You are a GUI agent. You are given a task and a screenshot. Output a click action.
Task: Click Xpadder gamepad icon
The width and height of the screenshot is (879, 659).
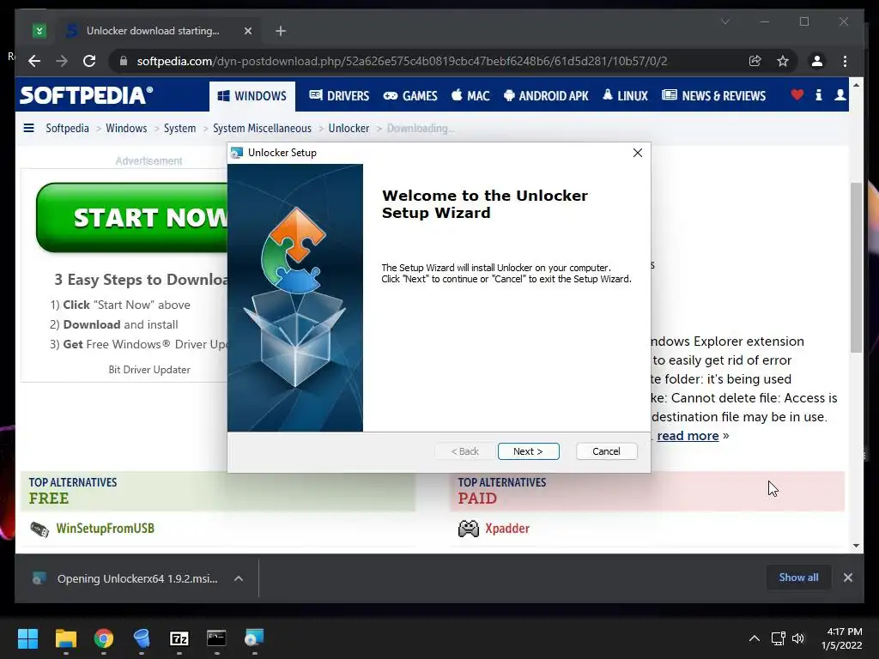tap(468, 529)
